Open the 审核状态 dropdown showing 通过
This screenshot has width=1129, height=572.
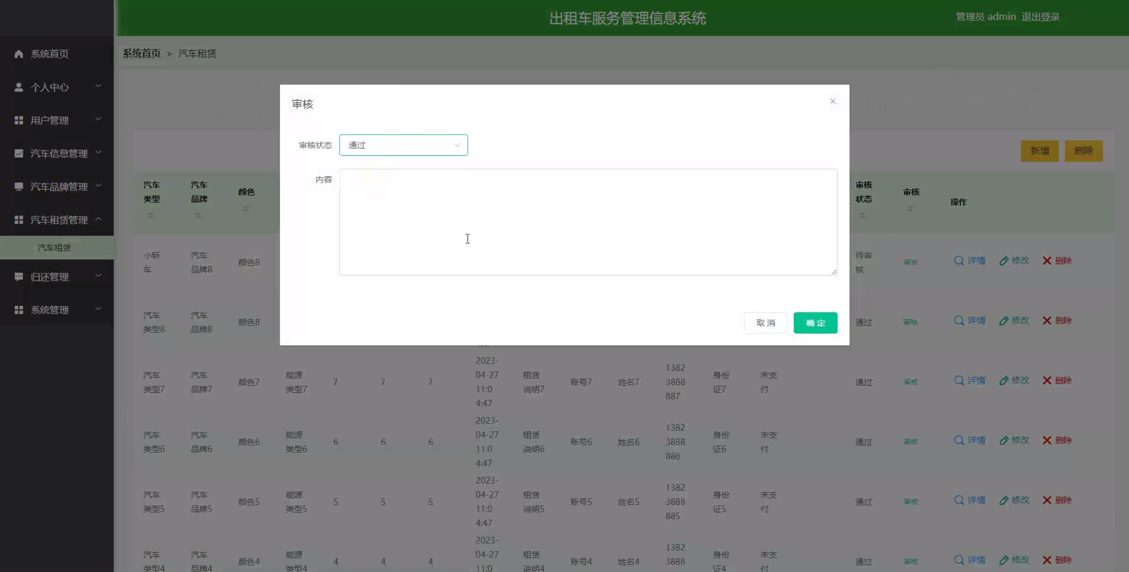point(403,145)
